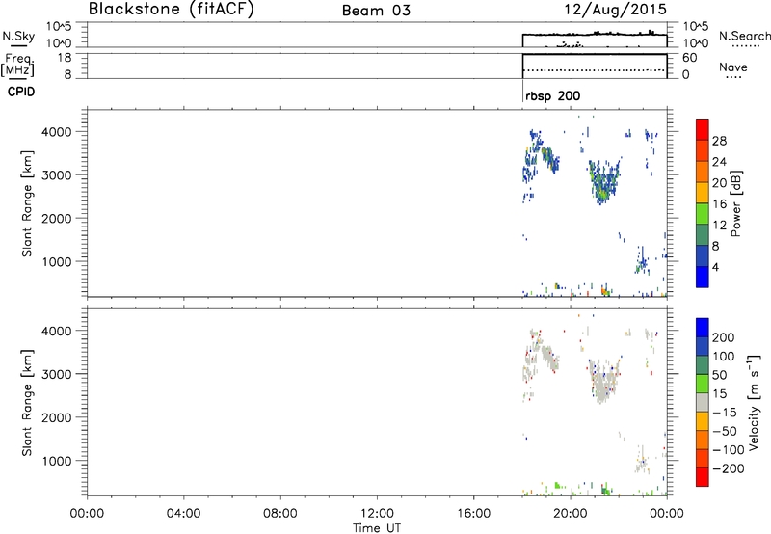Screen dimensions: 771x534
Task: Click the 18 MHz frequency tick label
Action: 65,58
